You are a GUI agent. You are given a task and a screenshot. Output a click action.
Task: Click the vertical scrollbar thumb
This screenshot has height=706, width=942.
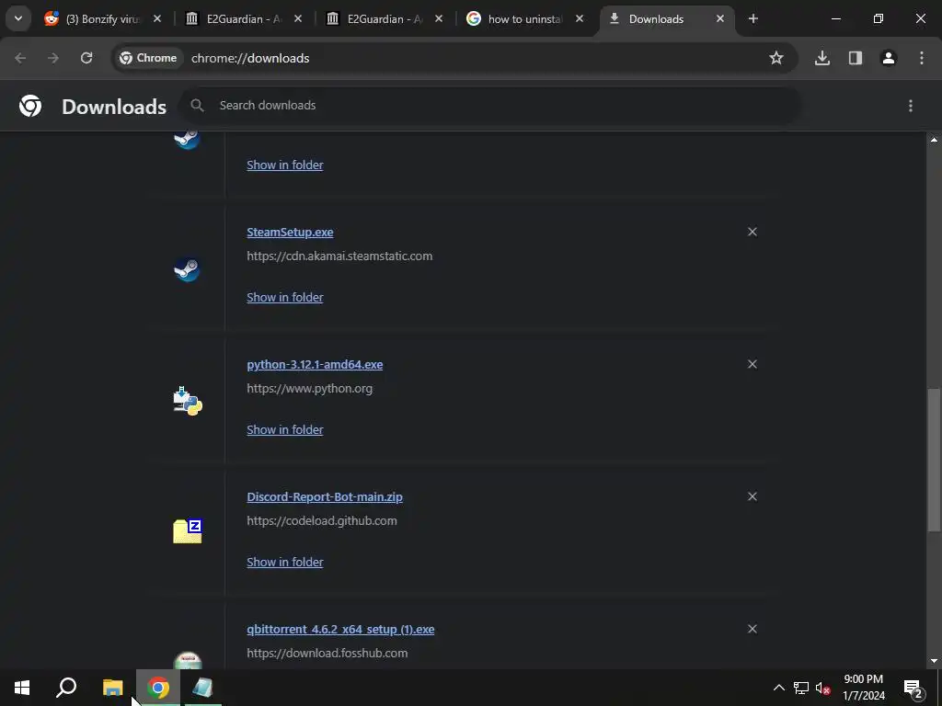click(934, 460)
